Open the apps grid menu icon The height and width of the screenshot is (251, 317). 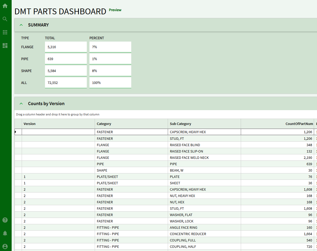pyautogui.click(x=5, y=32)
